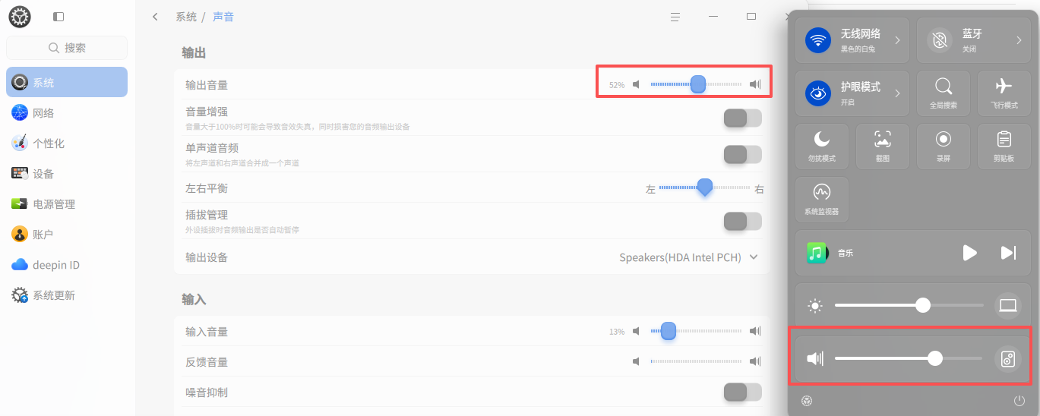Viewport: 1040px width, 416px height.
Task: Adjust the 输出音量 slider handle
Action: click(x=698, y=85)
